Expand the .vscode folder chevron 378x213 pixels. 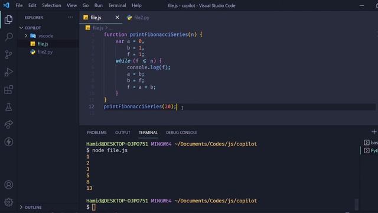tap(26, 35)
